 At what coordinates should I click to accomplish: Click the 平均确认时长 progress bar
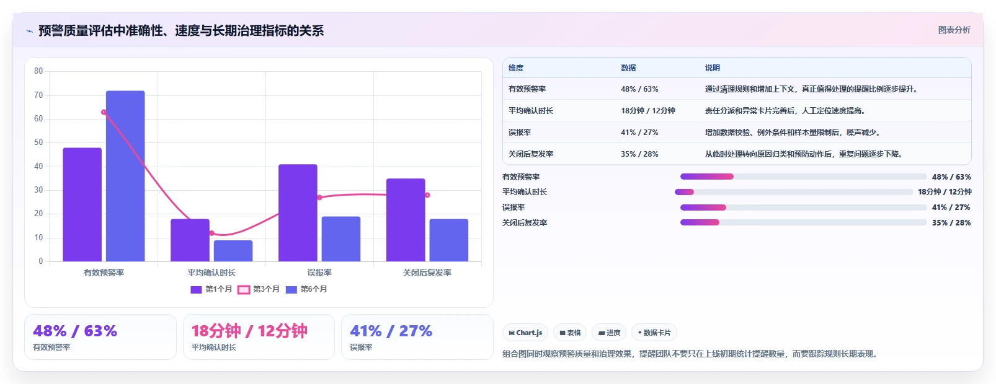794,192
